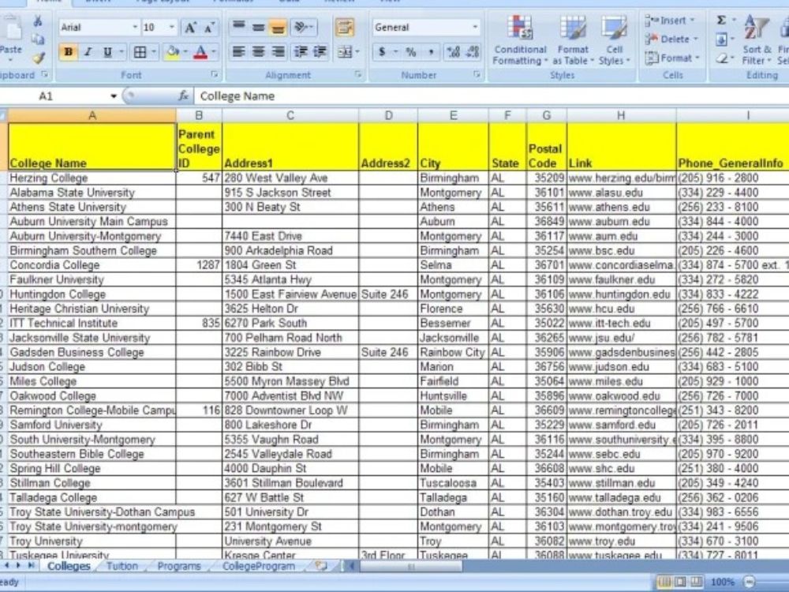The height and width of the screenshot is (592, 789).
Task: Switch to Page Layout view icon
Action: (x=680, y=582)
